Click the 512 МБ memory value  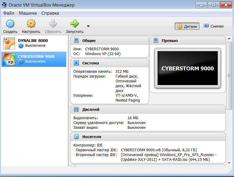[122, 72]
